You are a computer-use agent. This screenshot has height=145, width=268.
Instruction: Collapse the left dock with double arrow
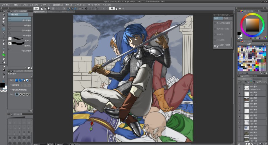tap(1, 8)
